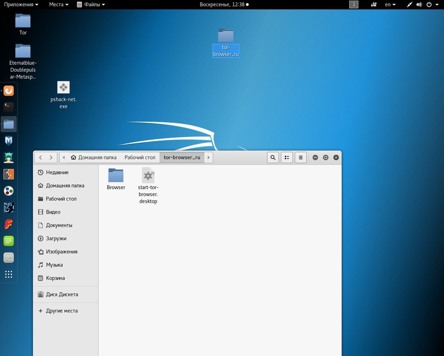Open Корзина in sidebar

pyautogui.click(x=65, y=278)
